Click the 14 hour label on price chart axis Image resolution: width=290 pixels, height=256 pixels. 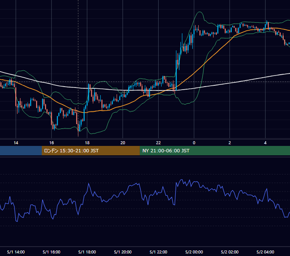coord(16,143)
